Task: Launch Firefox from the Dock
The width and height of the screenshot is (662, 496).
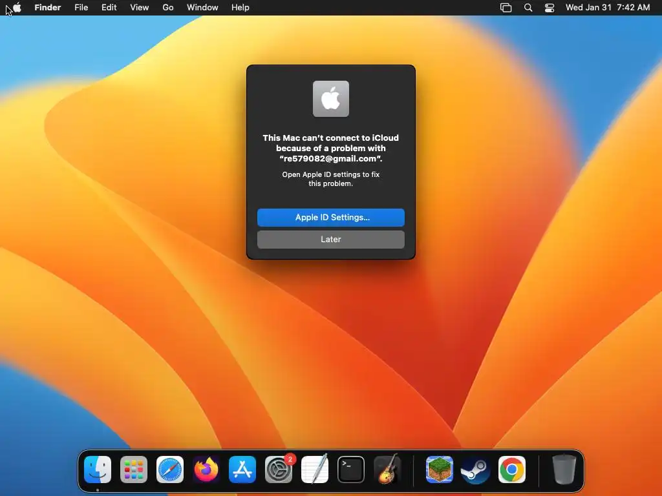Action: [206, 469]
